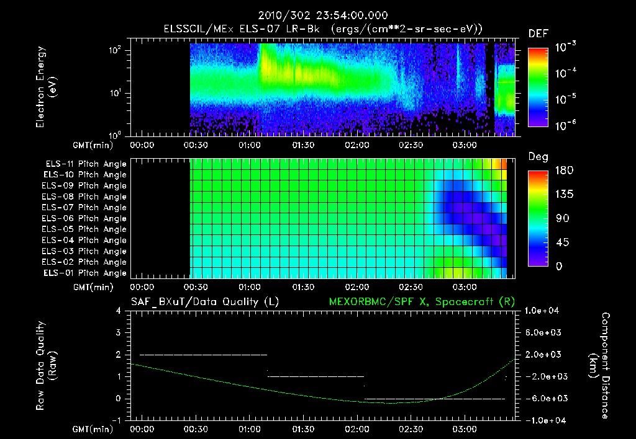
Task: Click the SAF_BXuT/Data Quality (L) label
Action: 205,302
